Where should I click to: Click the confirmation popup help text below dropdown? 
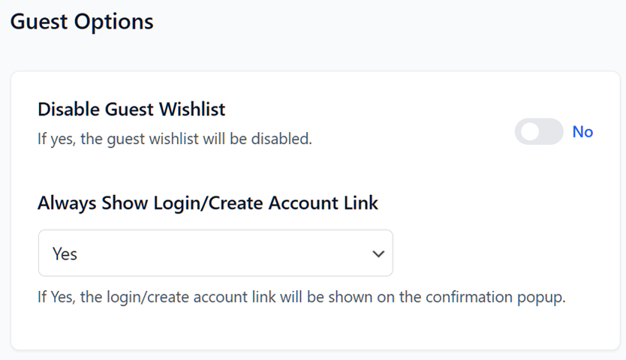301,297
